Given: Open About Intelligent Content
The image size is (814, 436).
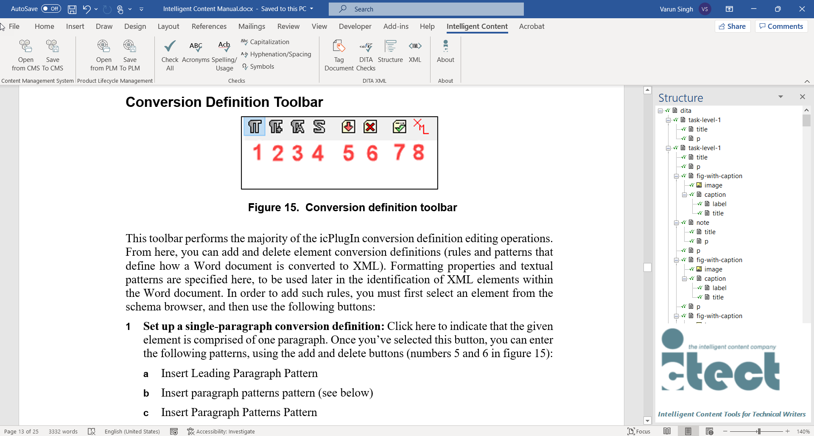Looking at the screenshot, I should coord(445,52).
